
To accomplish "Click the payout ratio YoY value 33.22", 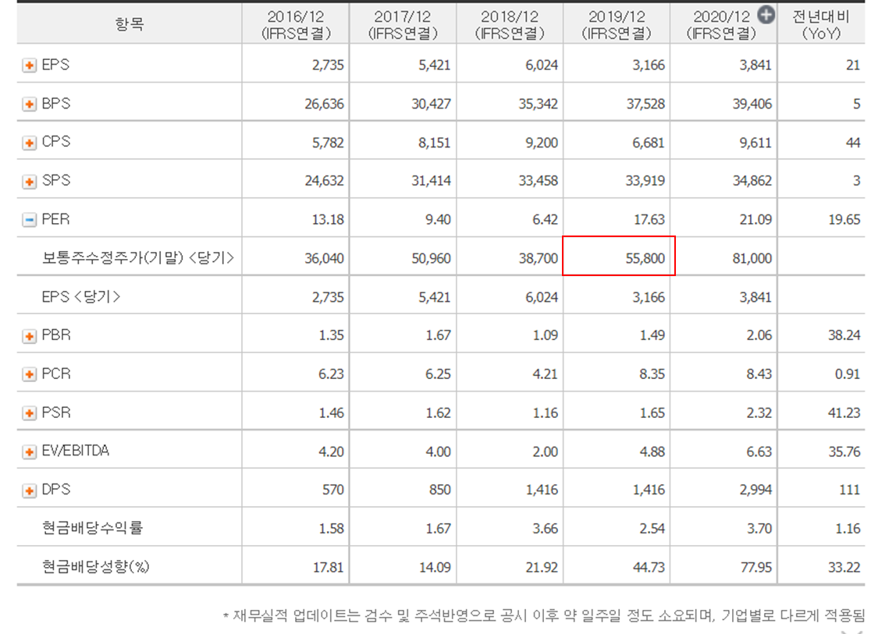I will [x=844, y=568].
